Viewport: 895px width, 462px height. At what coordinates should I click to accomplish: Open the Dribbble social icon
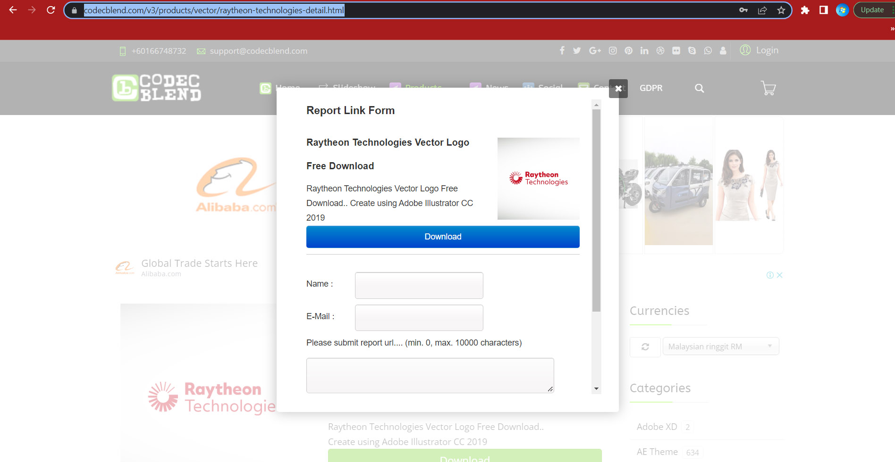660,50
